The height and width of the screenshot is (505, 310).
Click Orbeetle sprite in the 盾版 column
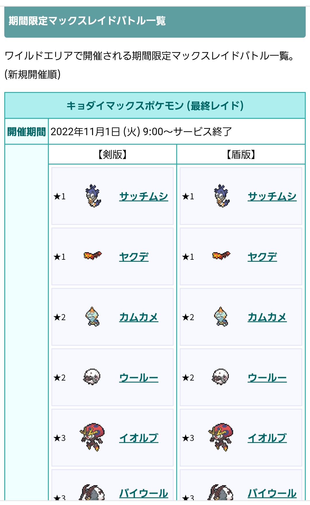pyautogui.click(x=221, y=437)
